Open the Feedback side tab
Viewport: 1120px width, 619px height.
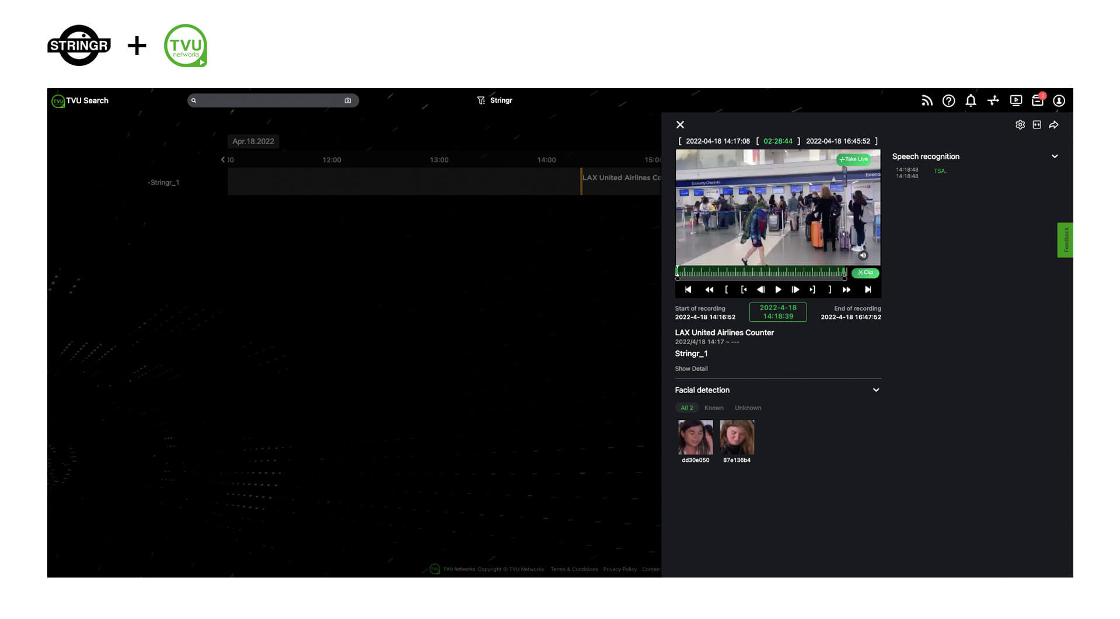click(1065, 240)
